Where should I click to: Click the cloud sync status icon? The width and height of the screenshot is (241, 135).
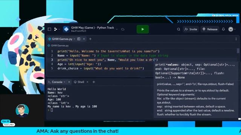pyautogui.click(x=123, y=29)
